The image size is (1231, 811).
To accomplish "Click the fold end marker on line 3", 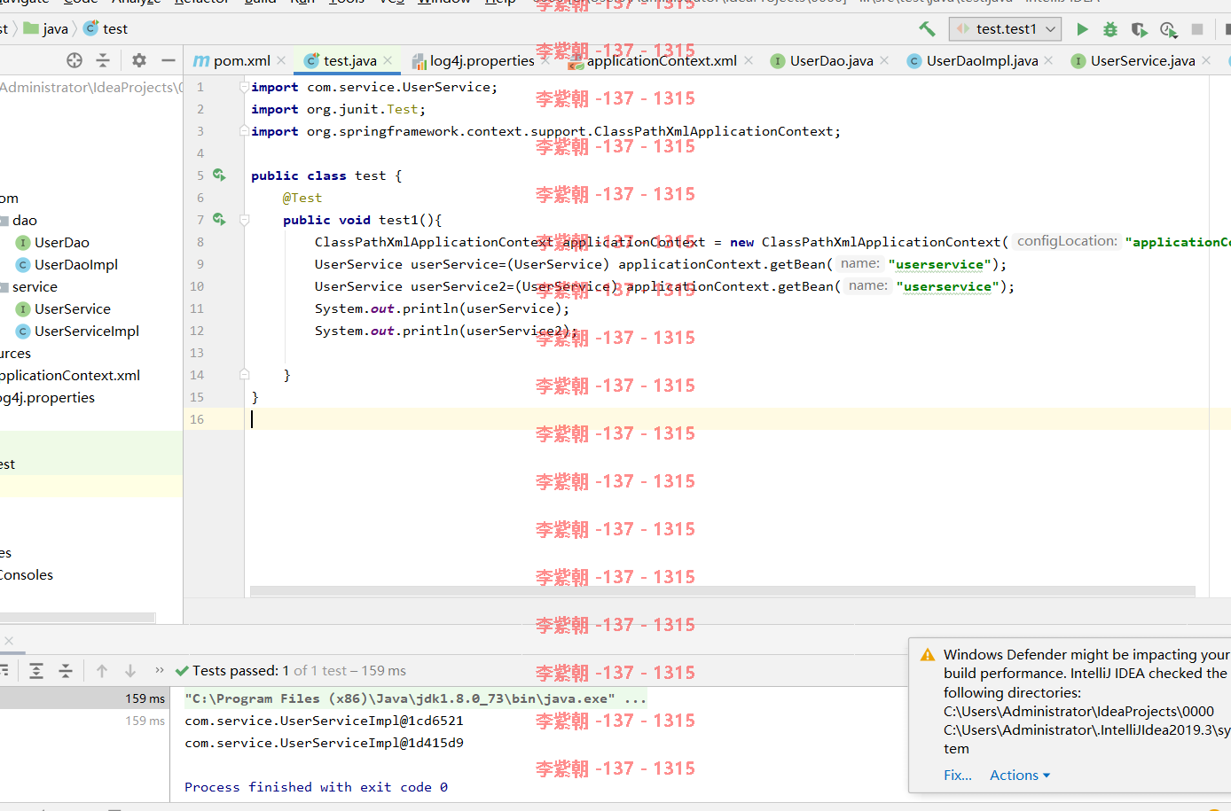I will 244,131.
